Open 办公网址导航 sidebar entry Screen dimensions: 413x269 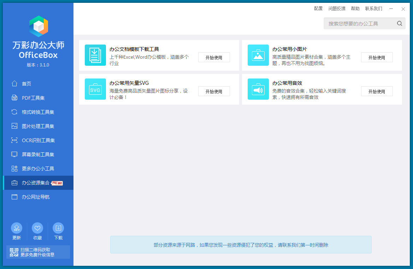(35, 197)
